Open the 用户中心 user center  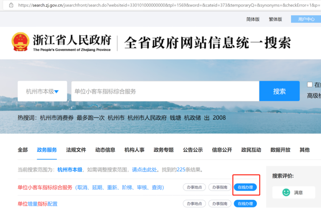306,19
